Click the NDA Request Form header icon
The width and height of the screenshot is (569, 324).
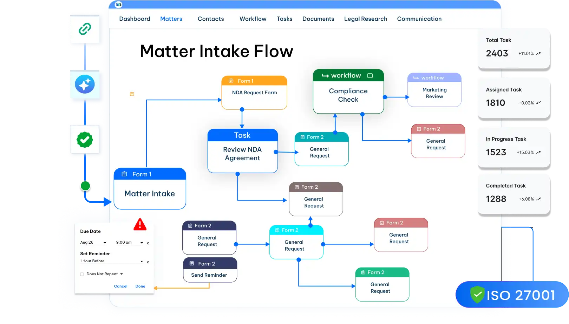(x=231, y=81)
